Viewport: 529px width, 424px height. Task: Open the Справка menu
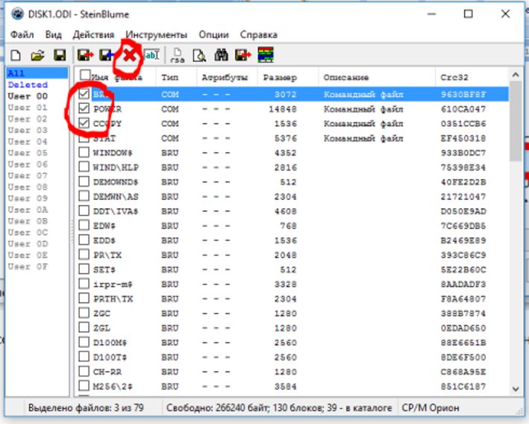[x=259, y=34]
